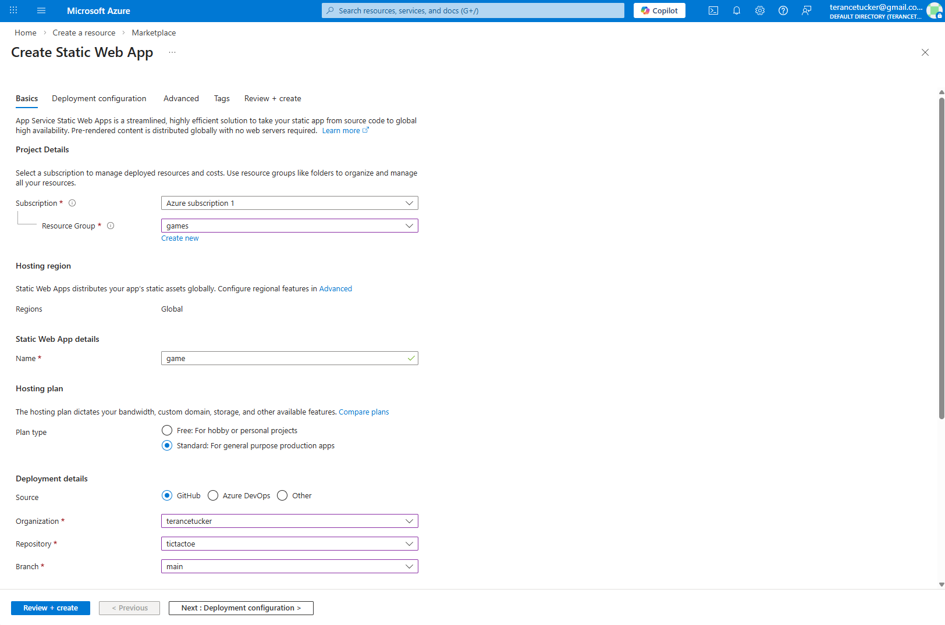
Task: Switch to the Advanced tab
Action: (181, 98)
